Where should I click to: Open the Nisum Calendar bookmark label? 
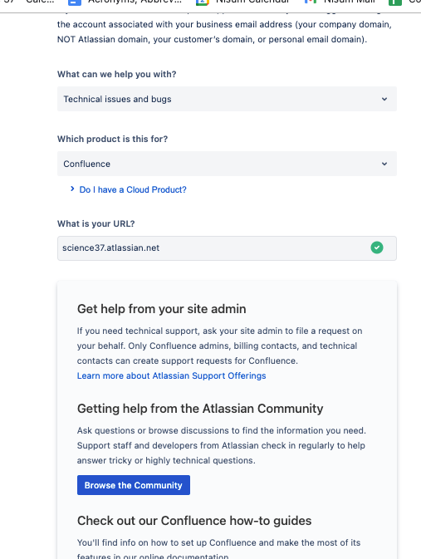252,2
